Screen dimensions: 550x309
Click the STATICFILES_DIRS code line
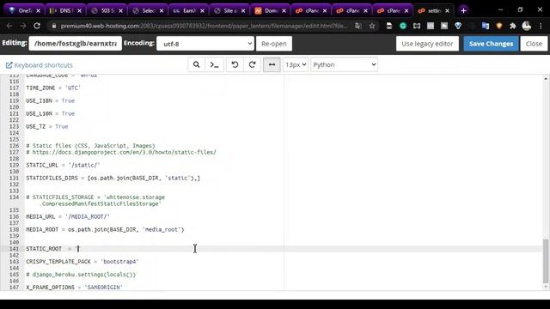click(113, 178)
